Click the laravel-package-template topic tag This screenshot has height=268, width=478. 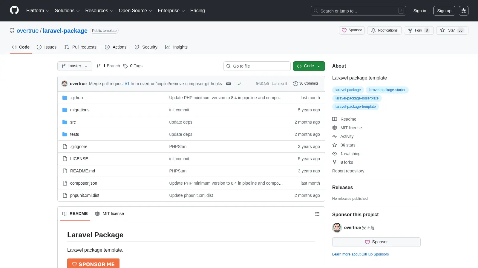[356, 107]
